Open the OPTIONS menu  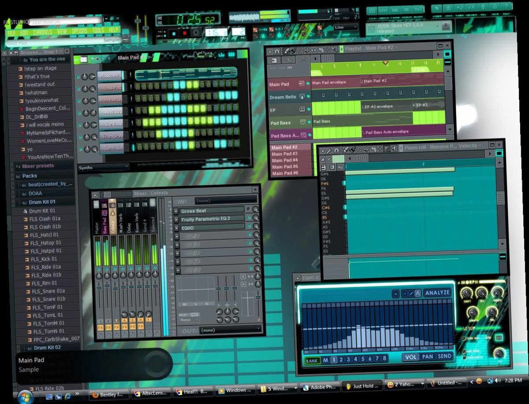coord(80,31)
